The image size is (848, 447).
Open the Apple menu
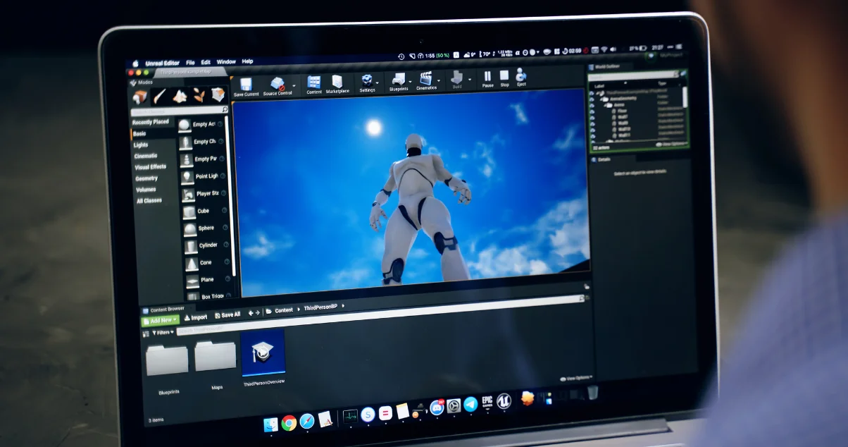[x=136, y=63]
